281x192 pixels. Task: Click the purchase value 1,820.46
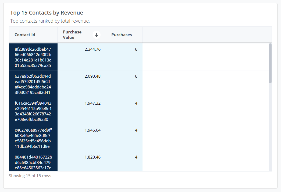click(x=93, y=157)
